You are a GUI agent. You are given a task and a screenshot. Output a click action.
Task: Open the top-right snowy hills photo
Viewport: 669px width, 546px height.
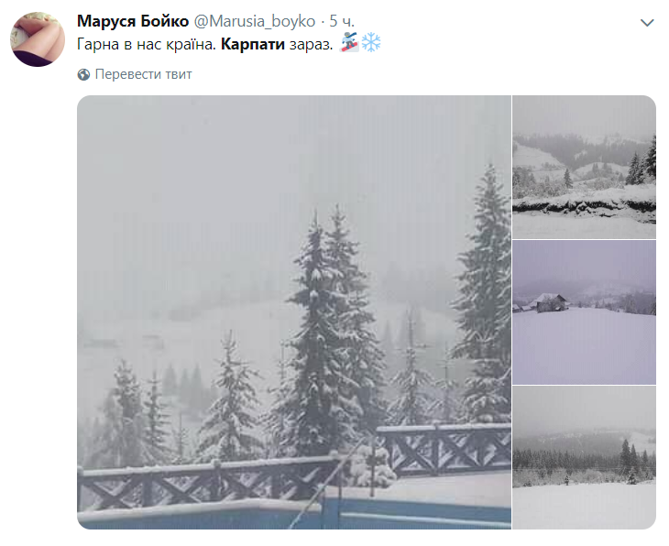pos(584,167)
